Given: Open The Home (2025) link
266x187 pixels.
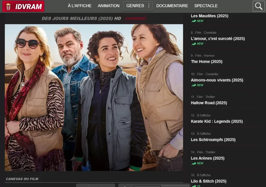Looking at the screenshot, I should coord(207,62).
